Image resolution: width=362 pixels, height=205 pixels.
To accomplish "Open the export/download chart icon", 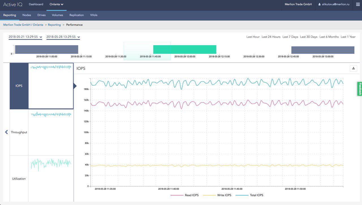I will [x=353, y=68].
